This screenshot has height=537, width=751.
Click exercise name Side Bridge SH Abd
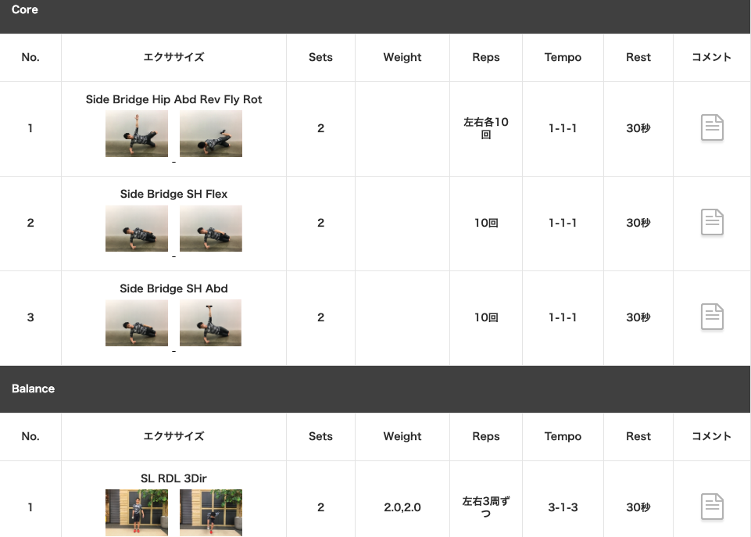point(173,288)
